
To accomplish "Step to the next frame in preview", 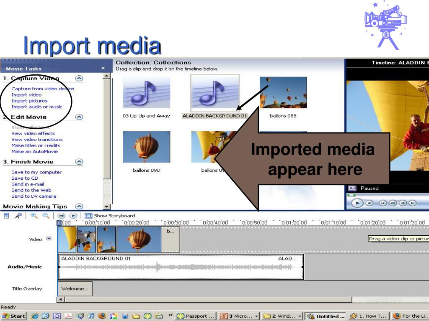I will [x=403, y=203].
